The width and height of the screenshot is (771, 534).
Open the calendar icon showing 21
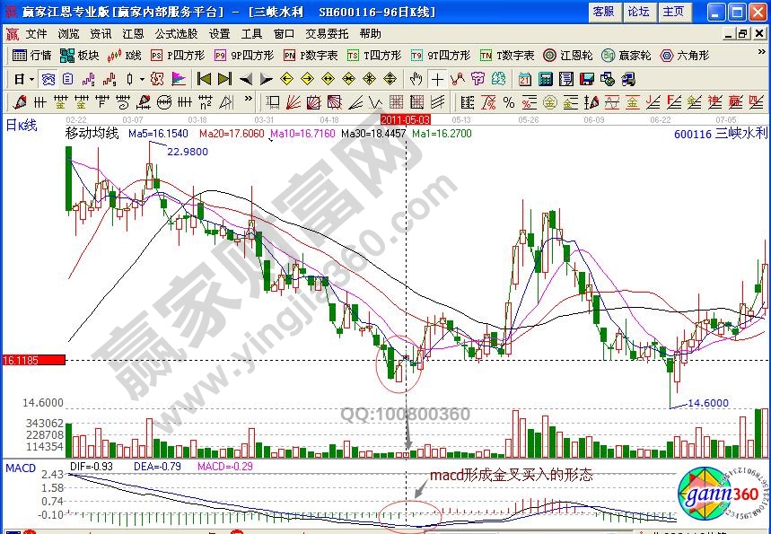point(525,79)
